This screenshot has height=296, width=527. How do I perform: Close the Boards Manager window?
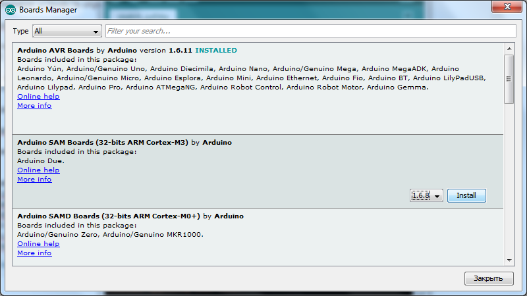click(x=507, y=7)
